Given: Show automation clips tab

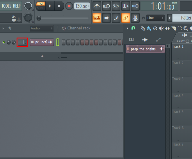Looking at the screenshot, I should pos(159,40).
